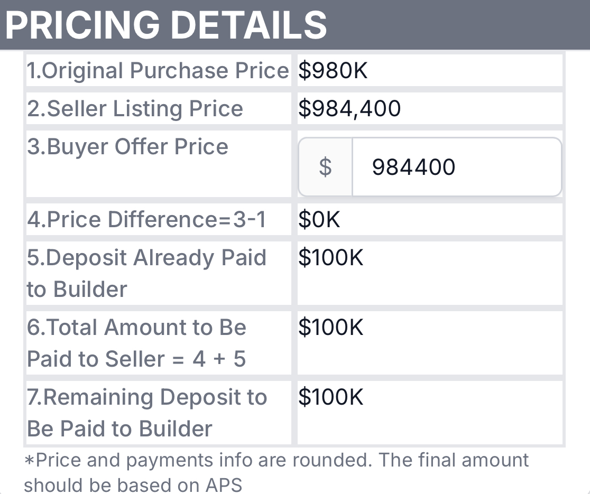Click the $0K price difference value
The width and height of the screenshot is (590, 494).
pos(319,219)
